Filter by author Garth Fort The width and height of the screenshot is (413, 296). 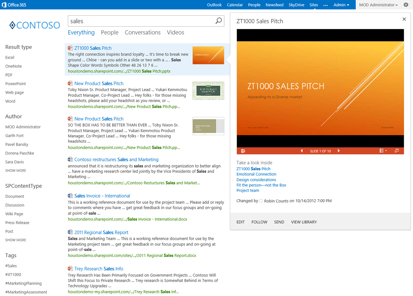pos(15,135)
